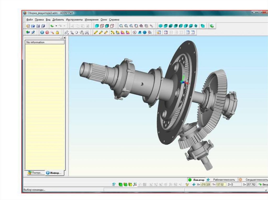Select the first magnifier zoom tool
268x200 pixels.
coord(121,26)
